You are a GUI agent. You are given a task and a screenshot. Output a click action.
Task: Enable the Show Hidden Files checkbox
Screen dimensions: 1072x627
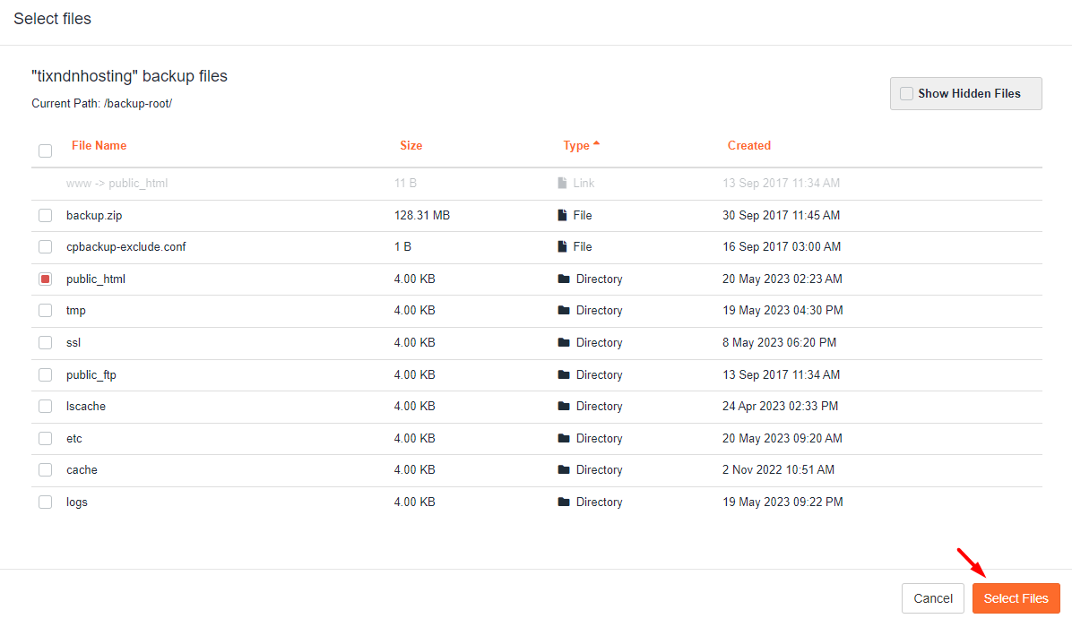tap(906, 93)
